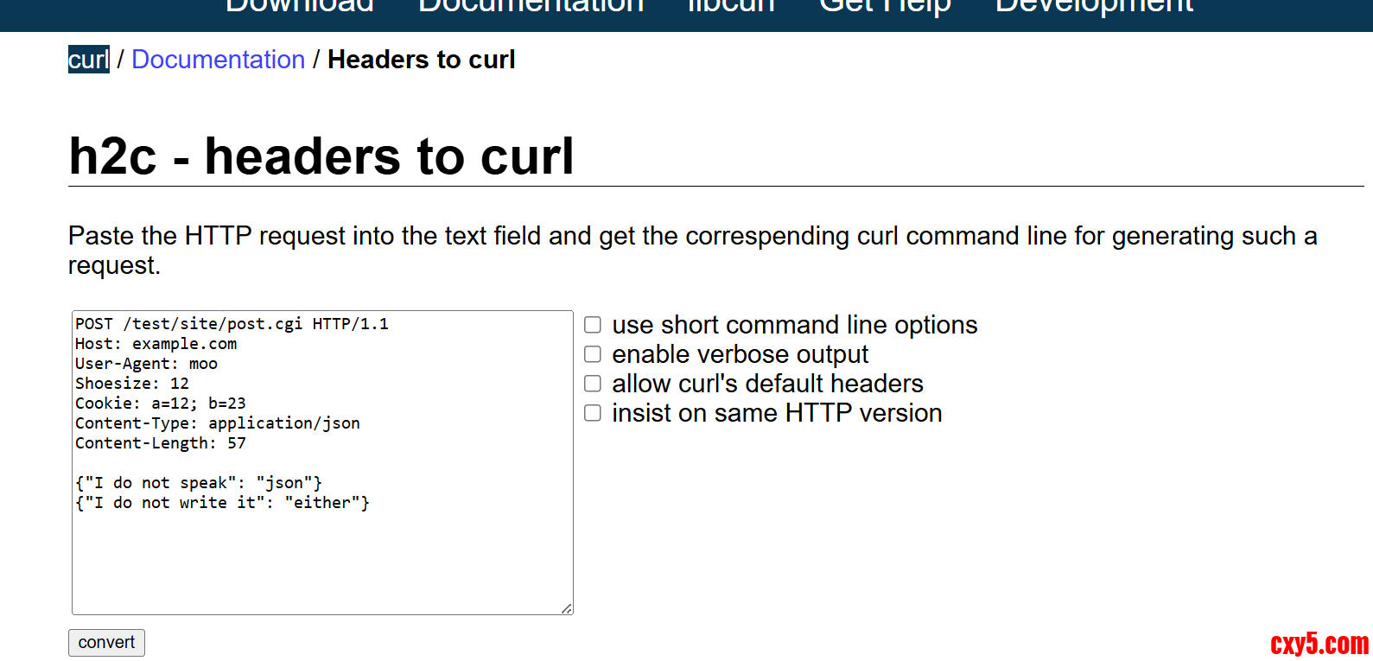This screenshot has width=1373, height=661.
Task: Click the POST request line in the text field
Action: 232,324
